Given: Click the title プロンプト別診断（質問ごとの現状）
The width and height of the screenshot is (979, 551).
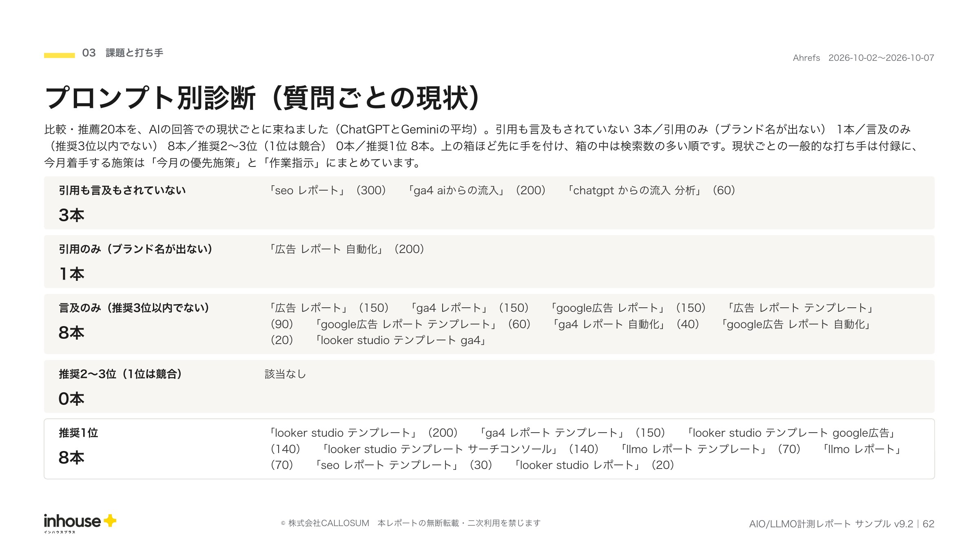Looking at the screenshot, I should [x=264, y=98].
